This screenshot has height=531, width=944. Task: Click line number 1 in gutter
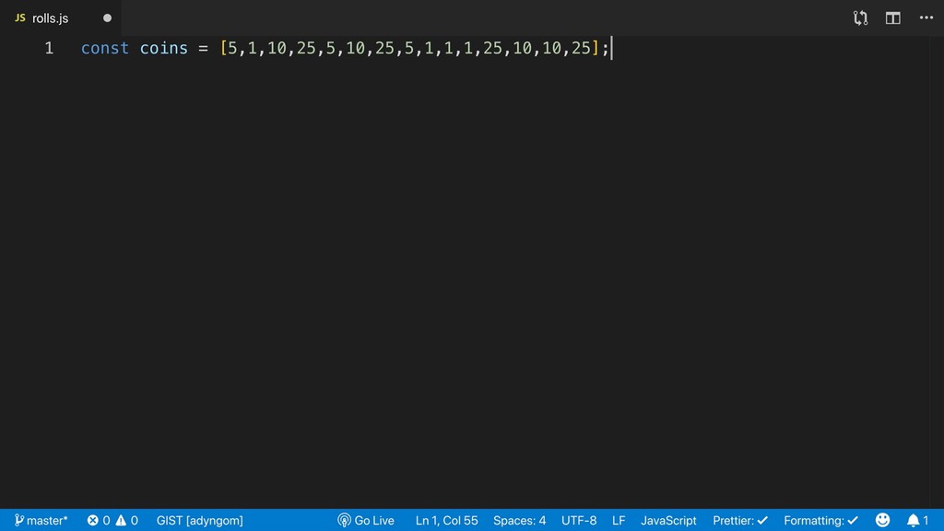[x=49, y=48]
